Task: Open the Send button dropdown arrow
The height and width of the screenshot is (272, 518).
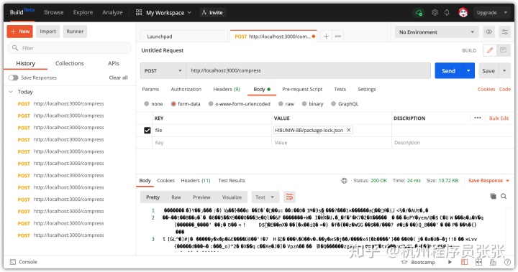Action: pyautogui.click(x=468, y=70)
